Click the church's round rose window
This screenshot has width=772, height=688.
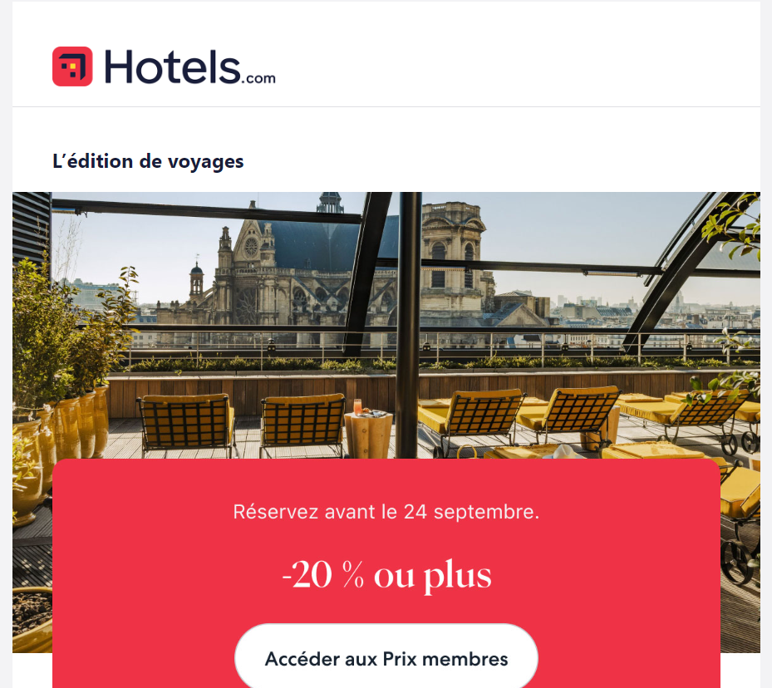tap(251, 247)
